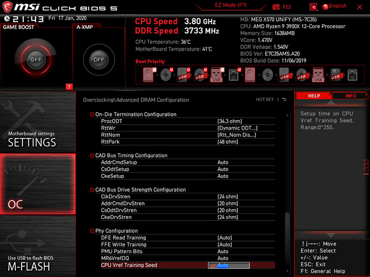Toggle the A-XMP profile knob
Screen dimensions: 370x277
[99, 60]
